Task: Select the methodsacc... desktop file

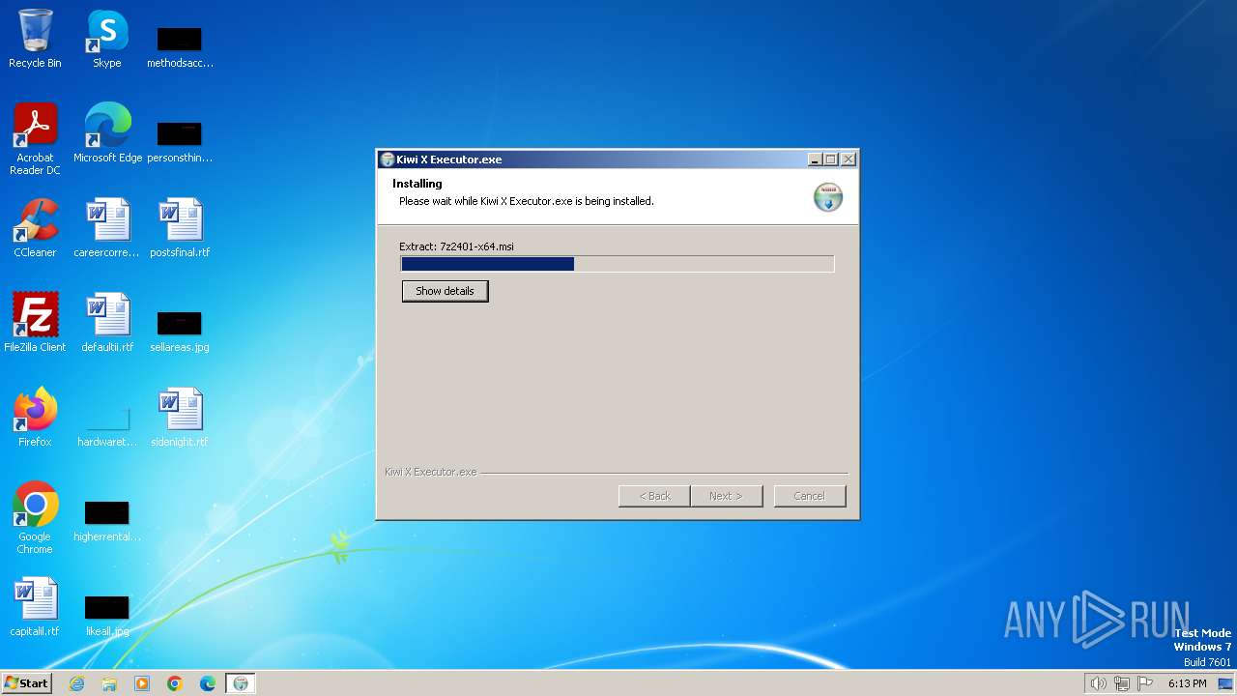Action: [x=180, y=46]
